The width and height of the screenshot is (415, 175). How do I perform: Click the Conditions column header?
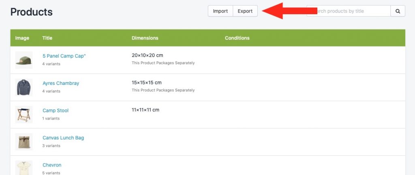coord(237,38)
